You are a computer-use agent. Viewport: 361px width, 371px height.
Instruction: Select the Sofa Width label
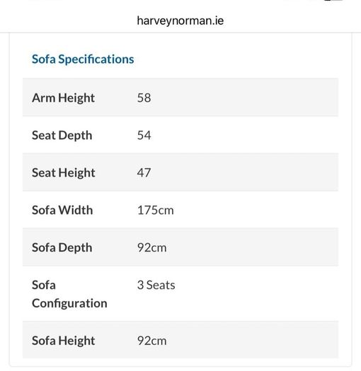pos(62,210)
